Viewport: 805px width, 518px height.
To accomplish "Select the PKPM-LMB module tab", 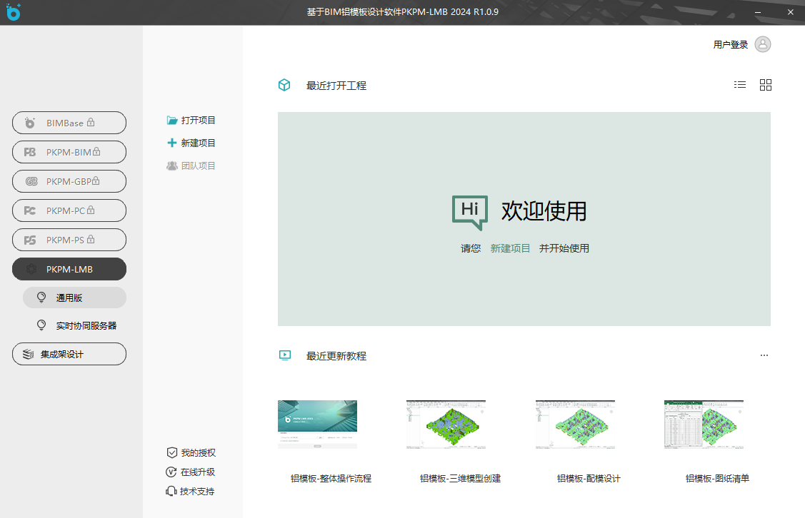I will pyautogui.click(x=69, y=269).
